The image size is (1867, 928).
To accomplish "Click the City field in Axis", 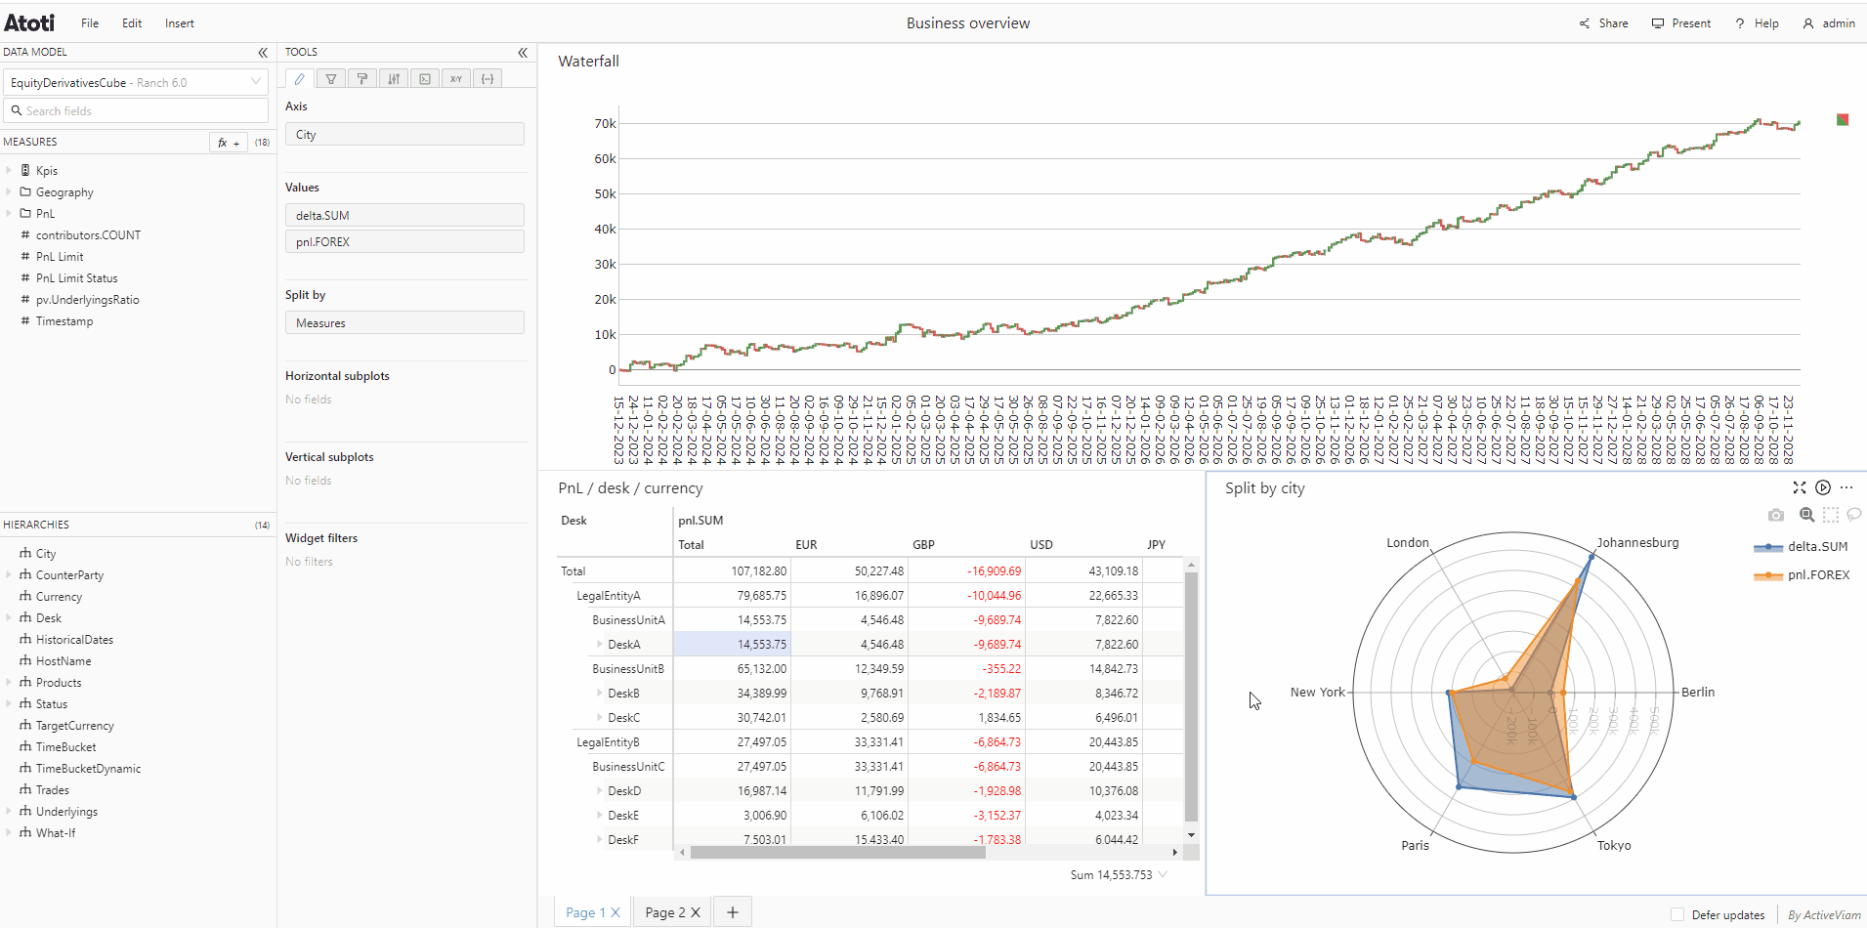I will click(x=404, y=135).
